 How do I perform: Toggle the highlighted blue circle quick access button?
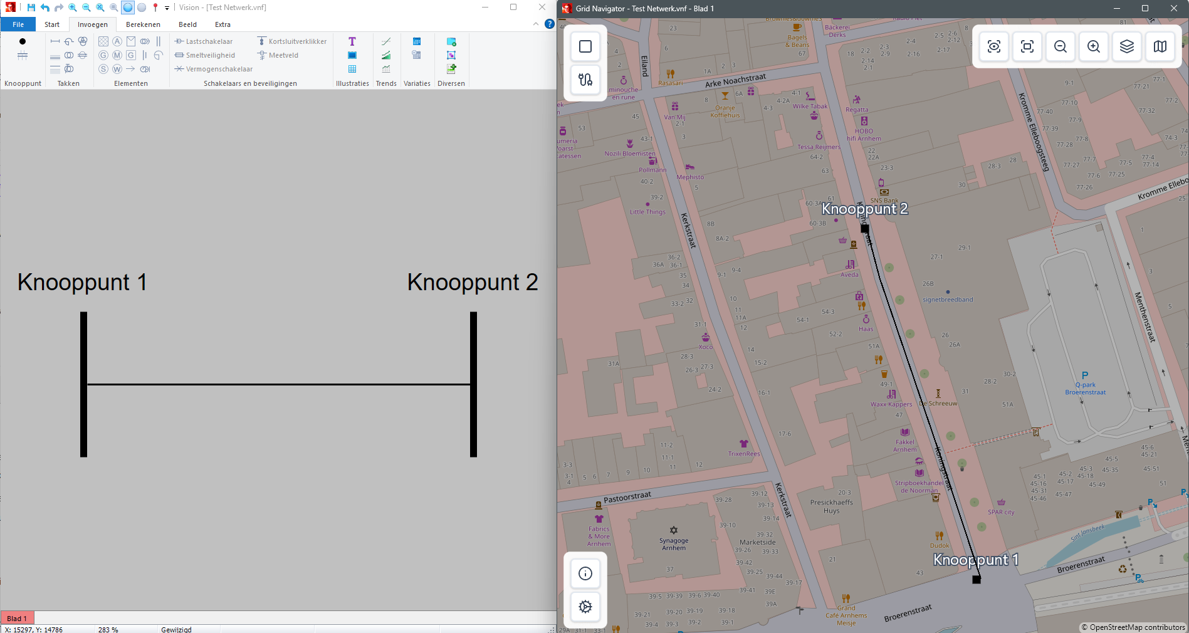tap(128, 8)
